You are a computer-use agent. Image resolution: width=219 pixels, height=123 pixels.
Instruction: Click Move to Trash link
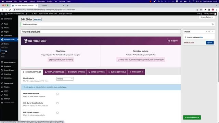click(x=189, y=42)
